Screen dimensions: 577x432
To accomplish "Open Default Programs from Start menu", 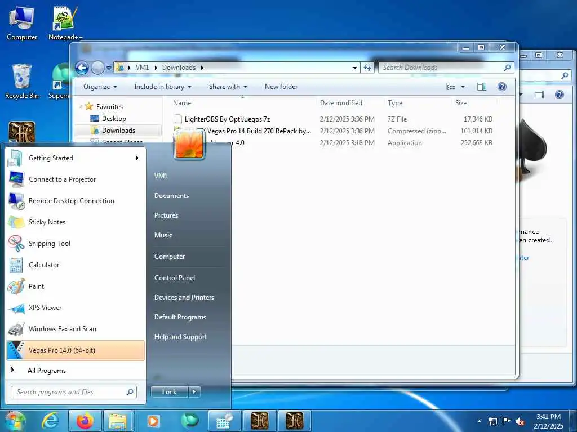I will tap(180, 317).
